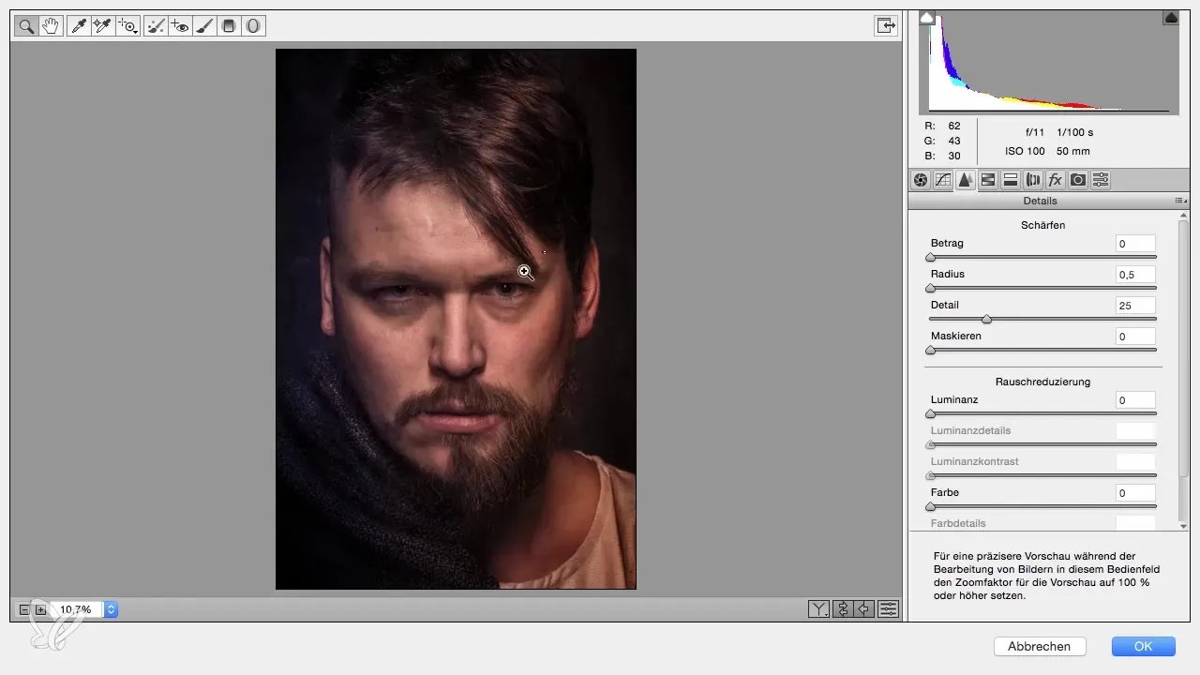Select the Targeted Adjustment tool

point(128,26)
